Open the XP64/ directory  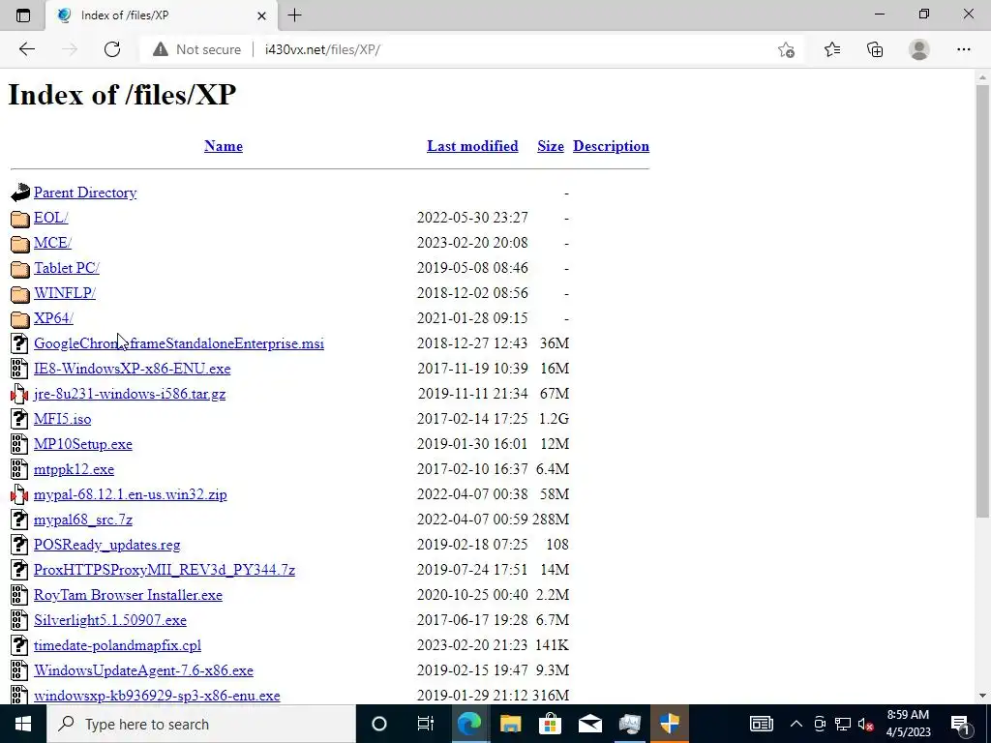coord(53,317)
